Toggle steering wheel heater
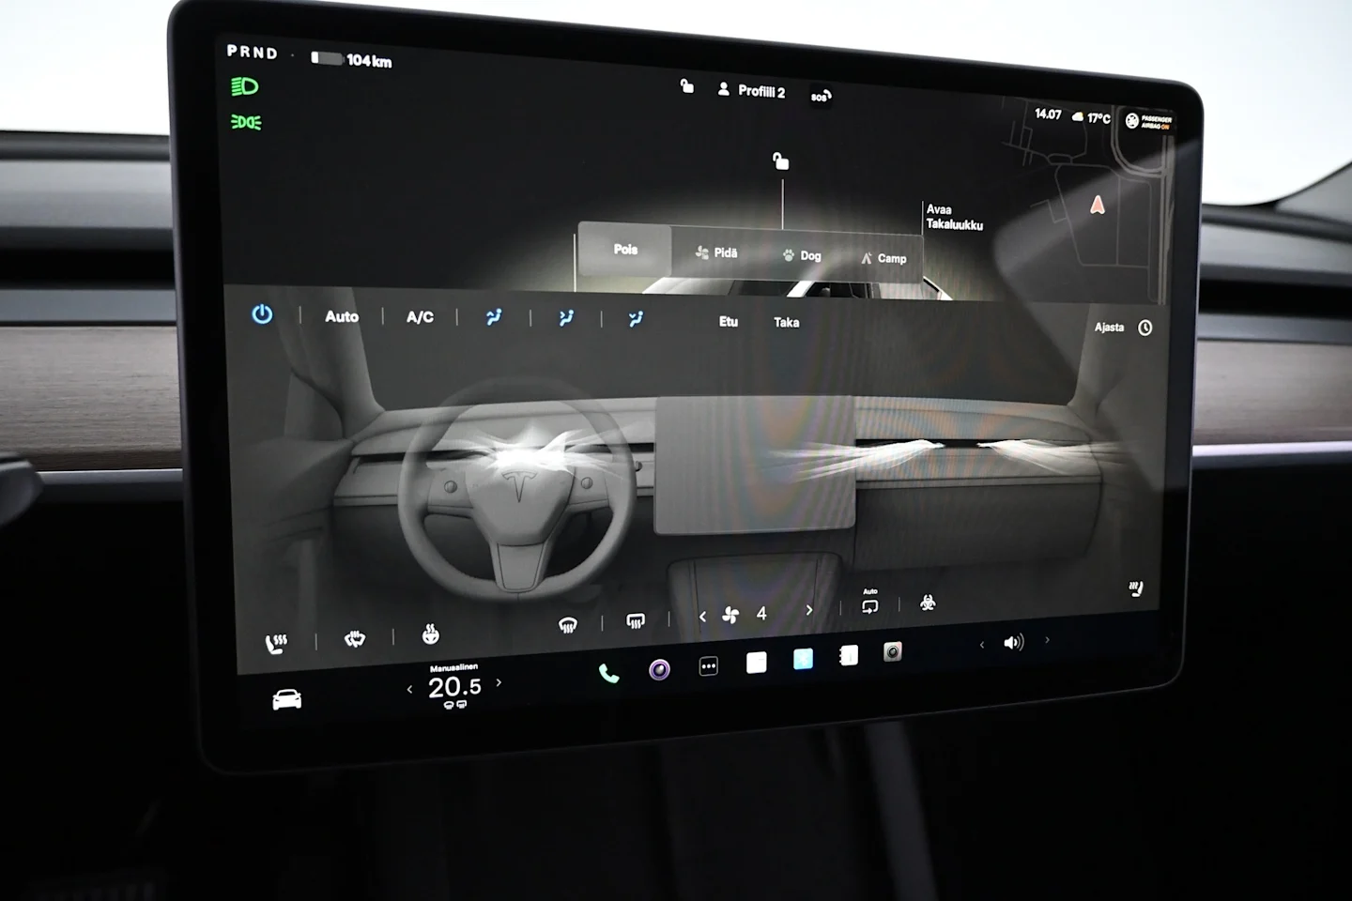This screenshot has height=901, width=1352. coord(430,634)
